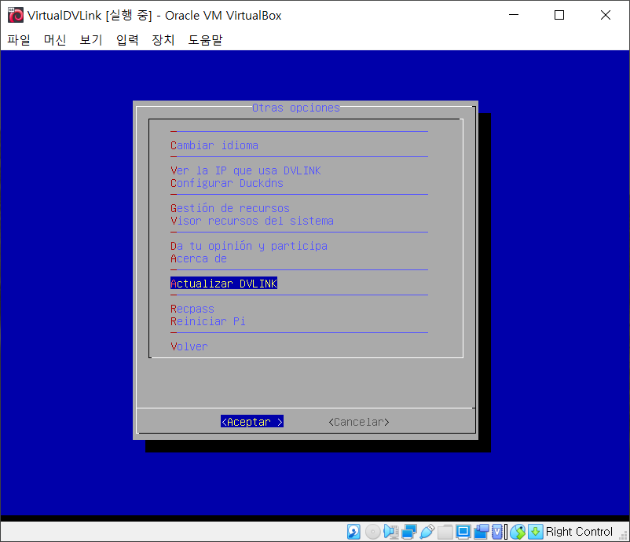Open the 머신 menu
630x542 pixels.
pos(55,40)
